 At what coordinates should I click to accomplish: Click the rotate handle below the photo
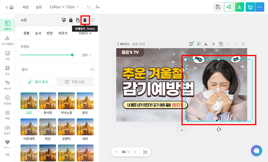[x=219, y=130]
